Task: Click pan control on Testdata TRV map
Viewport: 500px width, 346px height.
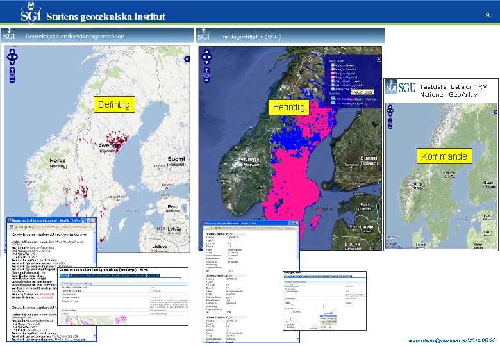Action: click(x=390, y=111)
